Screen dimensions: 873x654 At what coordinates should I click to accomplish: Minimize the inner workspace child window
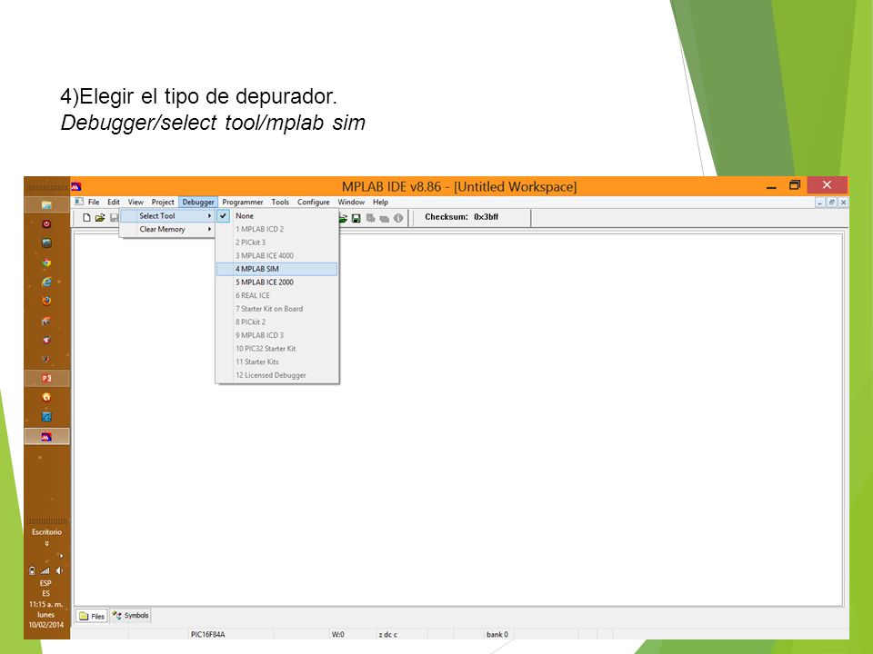click(x=820, y=203)
